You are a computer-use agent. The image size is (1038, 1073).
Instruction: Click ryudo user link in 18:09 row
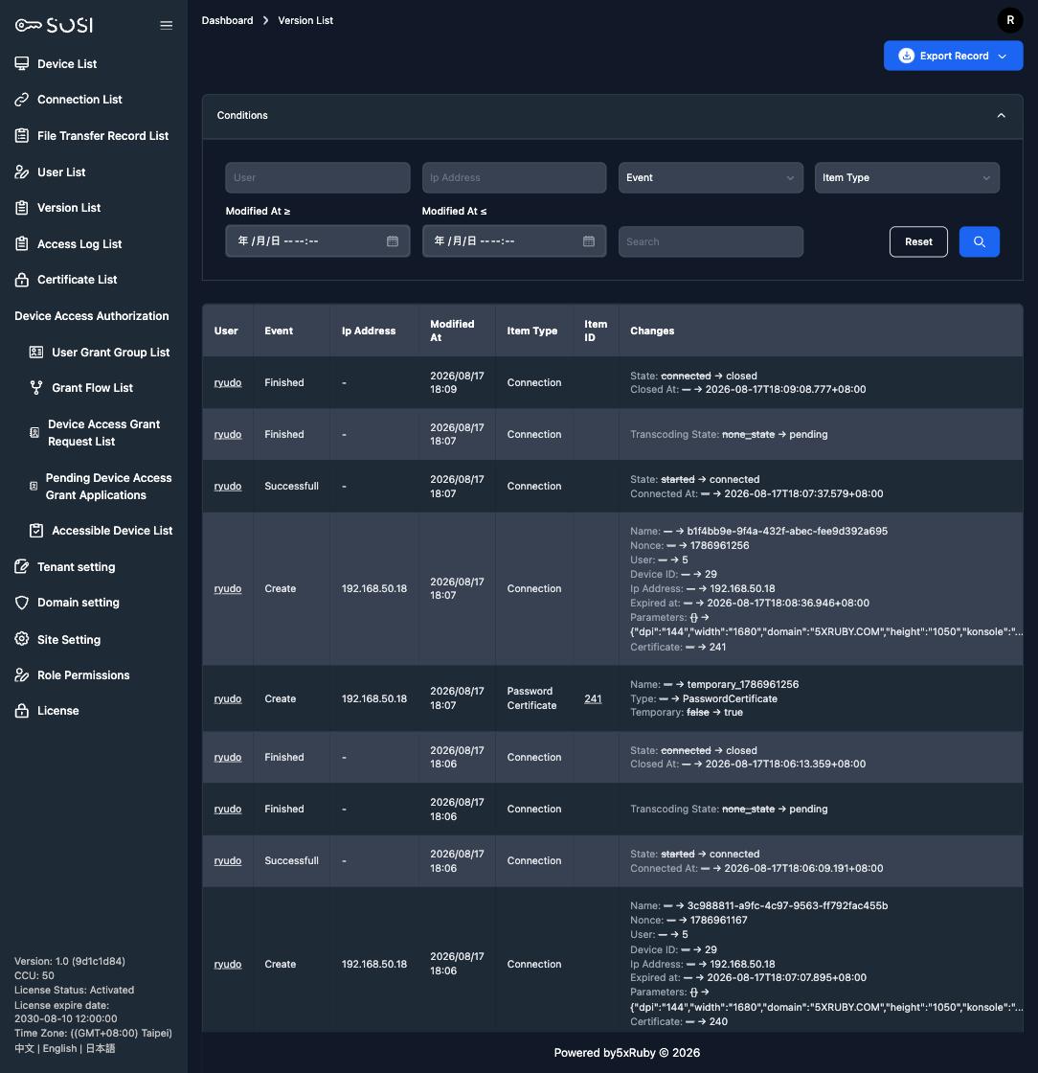click(228, 382)
